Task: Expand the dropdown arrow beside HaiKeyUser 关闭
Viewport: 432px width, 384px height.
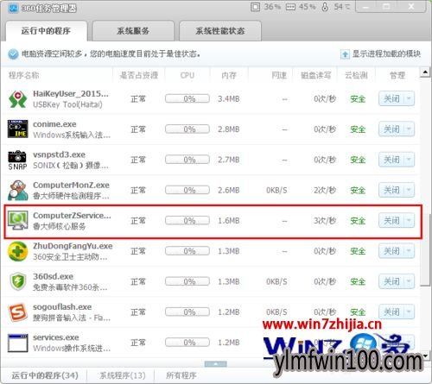Action: tap(410, 99)
